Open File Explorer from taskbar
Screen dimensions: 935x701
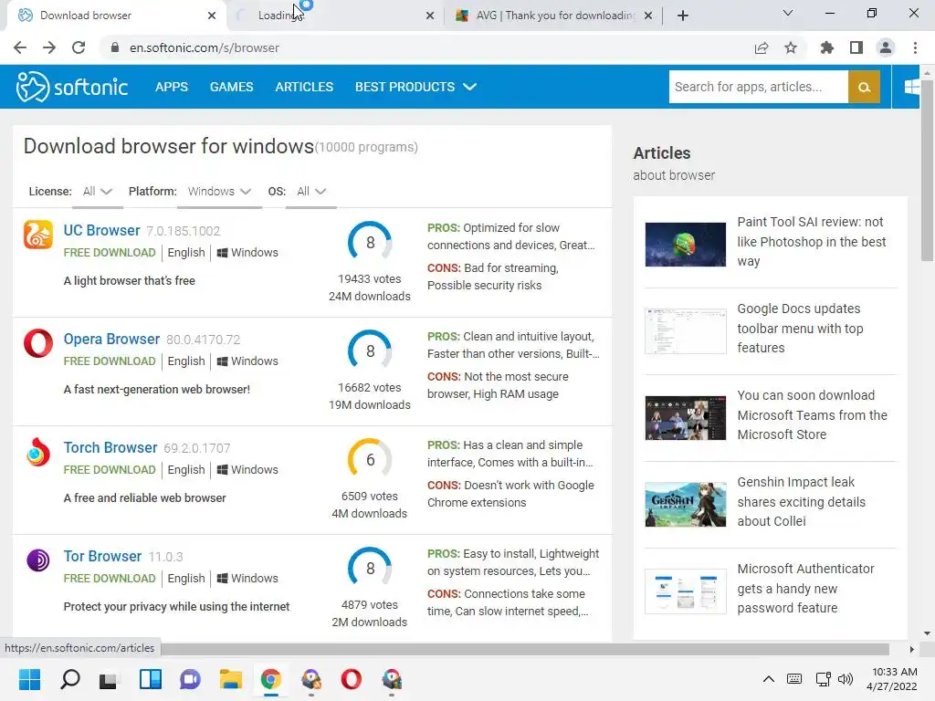coord(231,679)
